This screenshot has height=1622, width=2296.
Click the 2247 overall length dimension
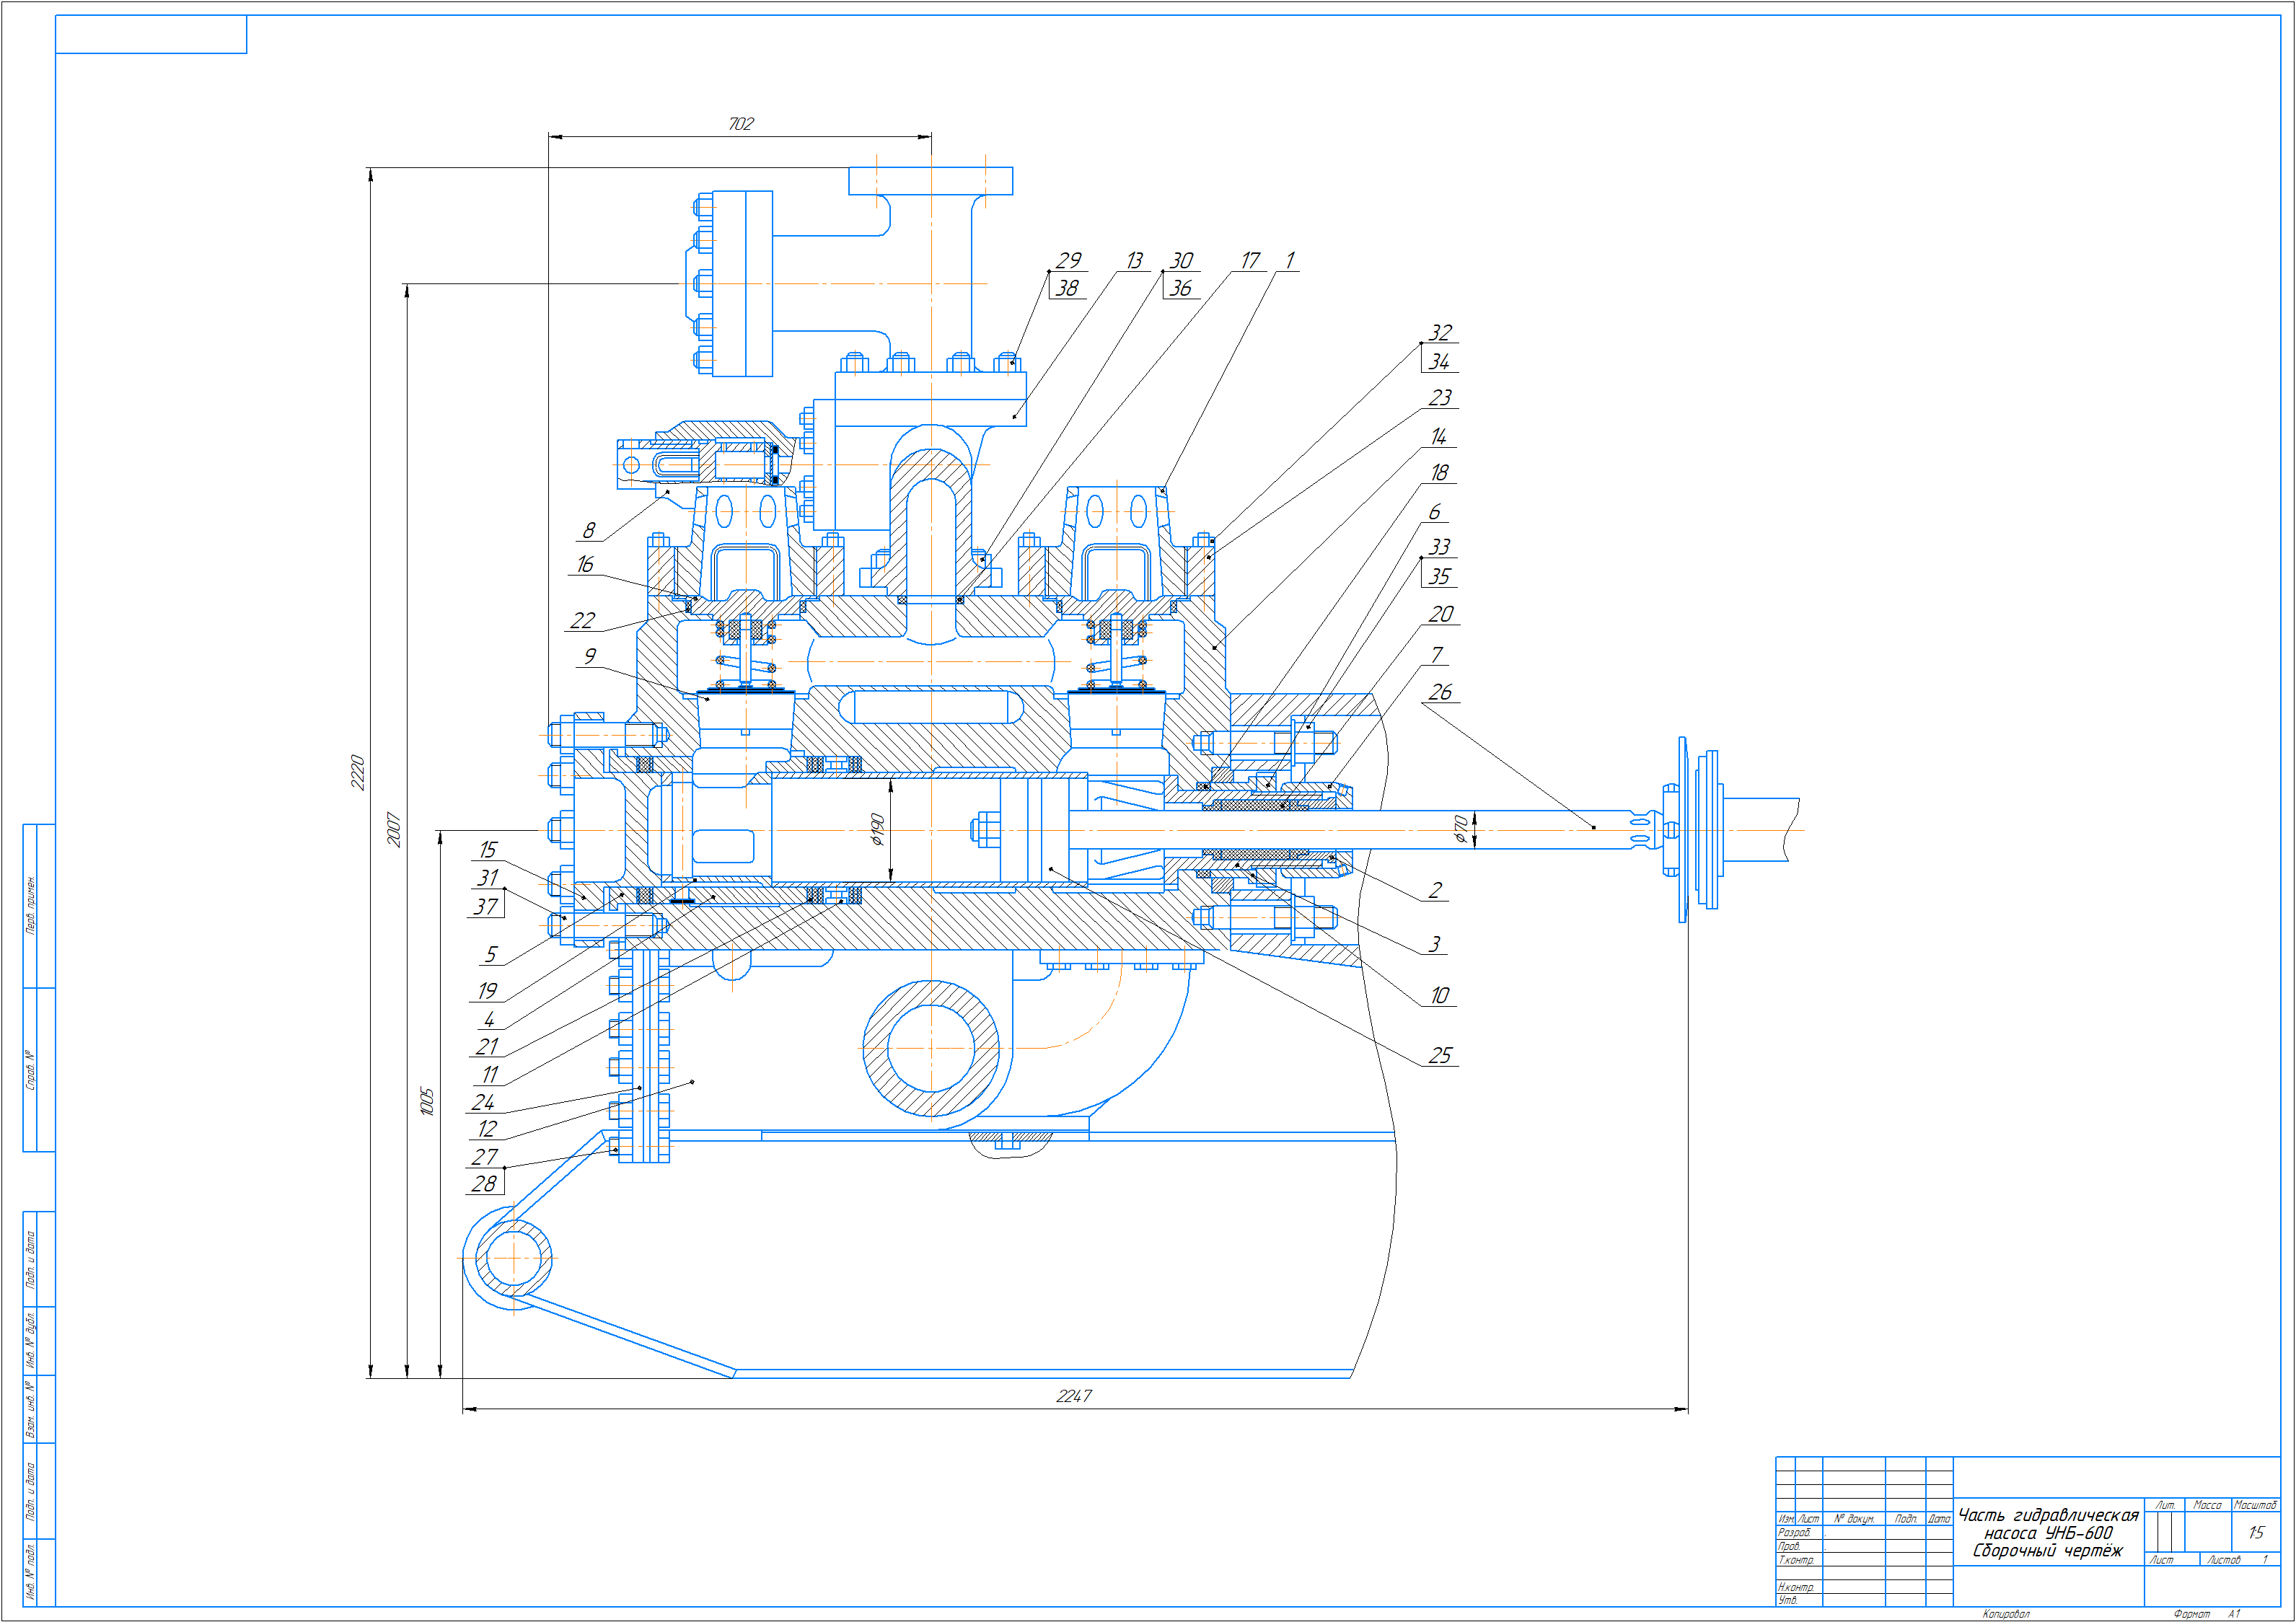(1074, 1396)
